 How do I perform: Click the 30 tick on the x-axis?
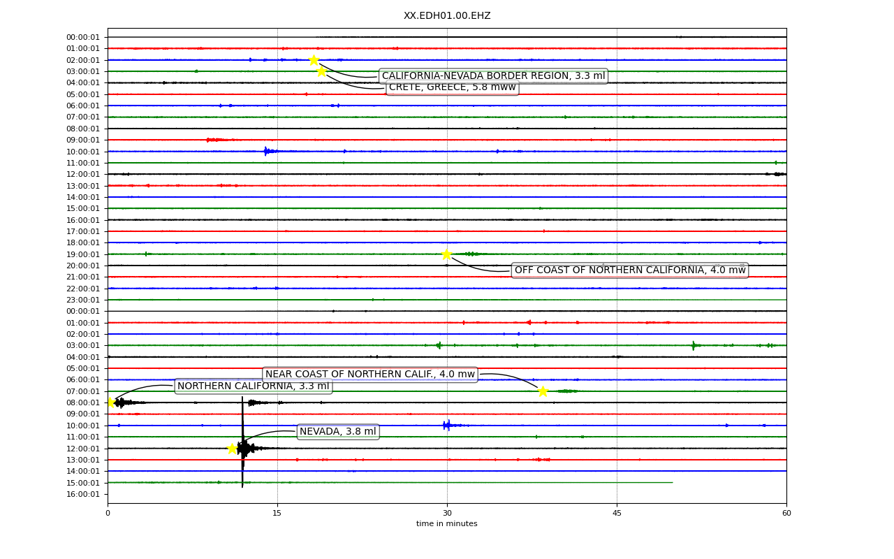pos(447,514)
